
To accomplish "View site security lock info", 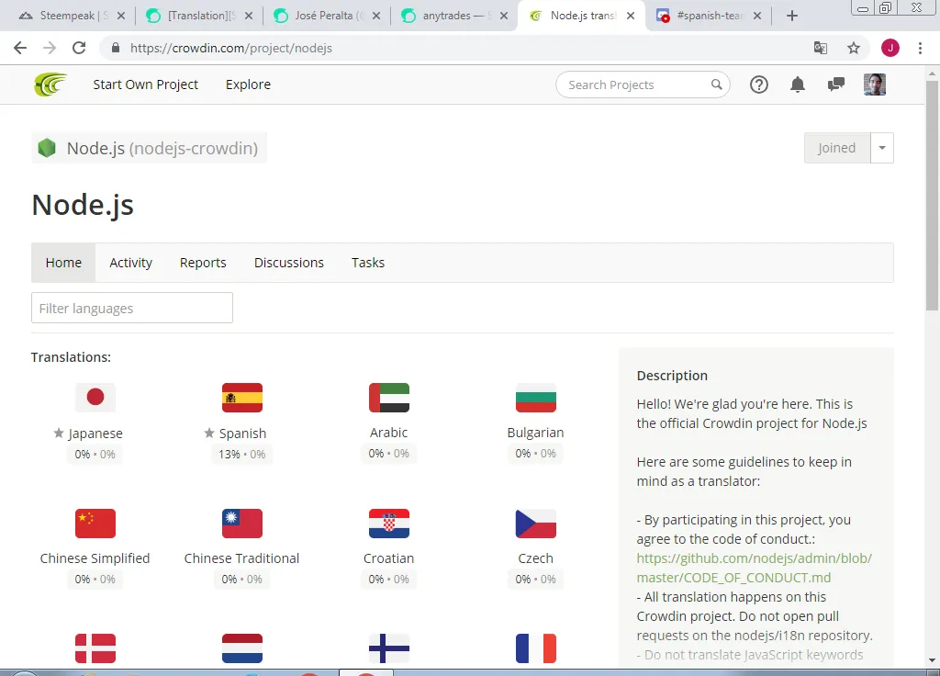I will [116, 48].
